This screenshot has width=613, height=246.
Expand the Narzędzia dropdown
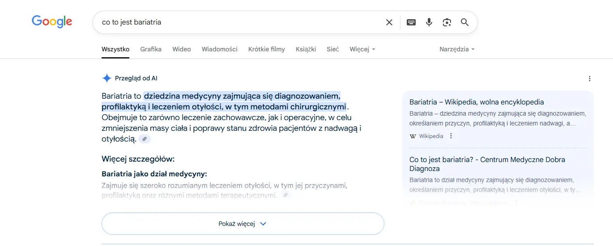pos(457,49)
